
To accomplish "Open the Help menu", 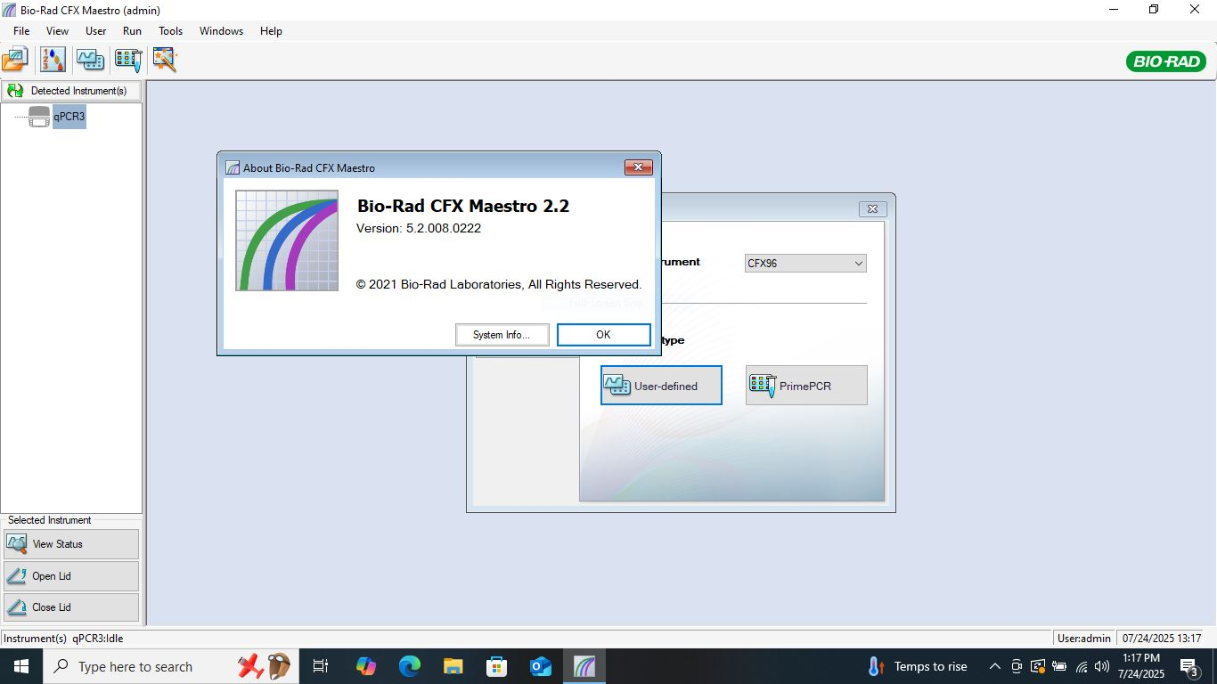I will pyautogui.click(x=271, y=30).
